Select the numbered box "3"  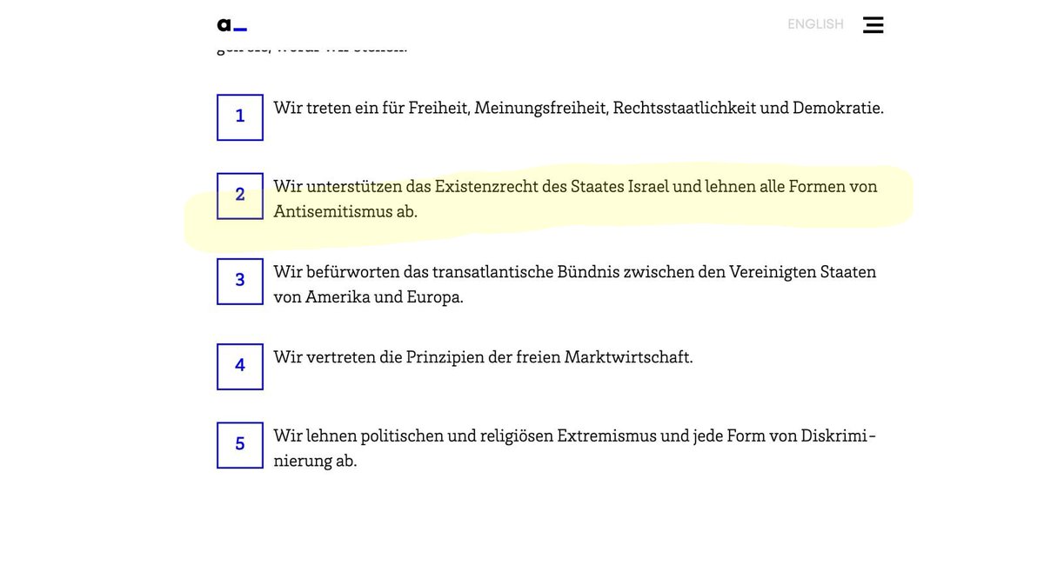pos(239,281)
